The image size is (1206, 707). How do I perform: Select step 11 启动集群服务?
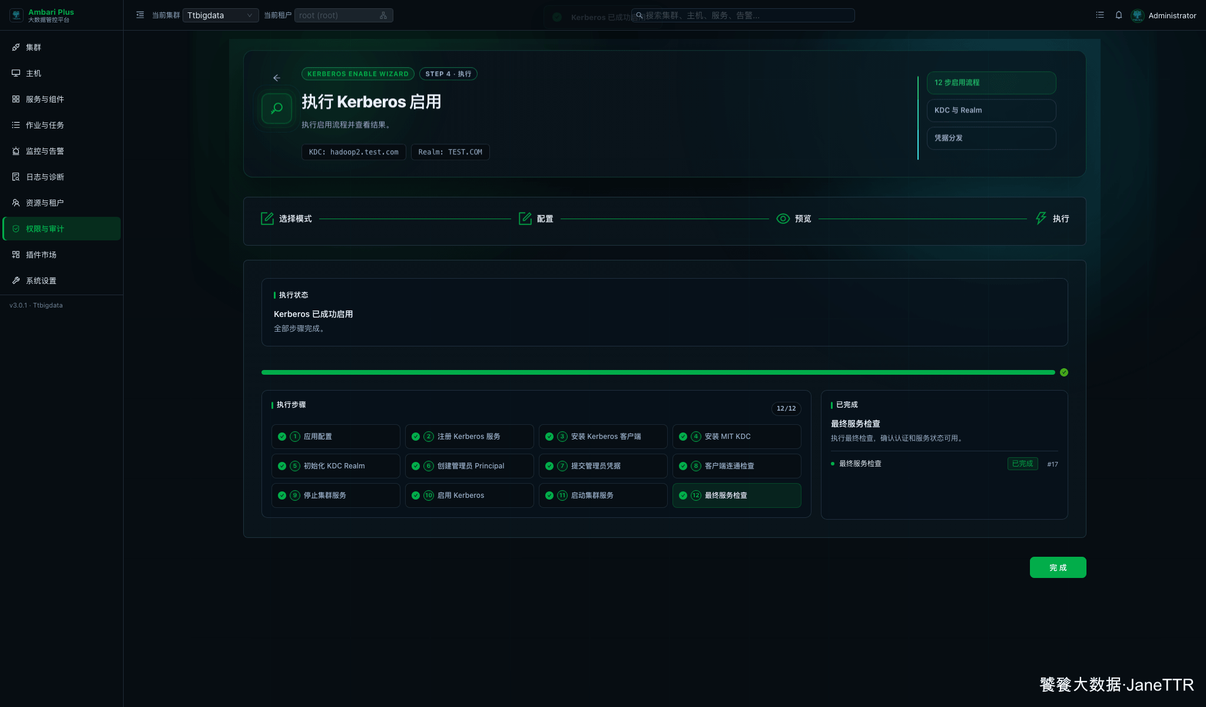click(603, 495)
